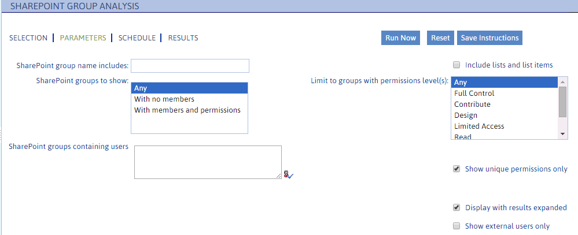The width and height of the screenshot is (578, 235).
Task: Pick Full Control permission level
Action: coord(474,94)
